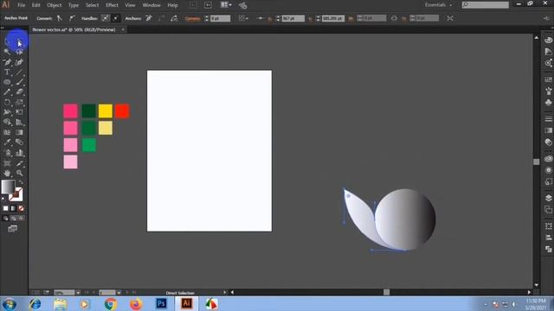Set paint mode to Color
Screen dimensions: 554x311
[x=6, y=208]
